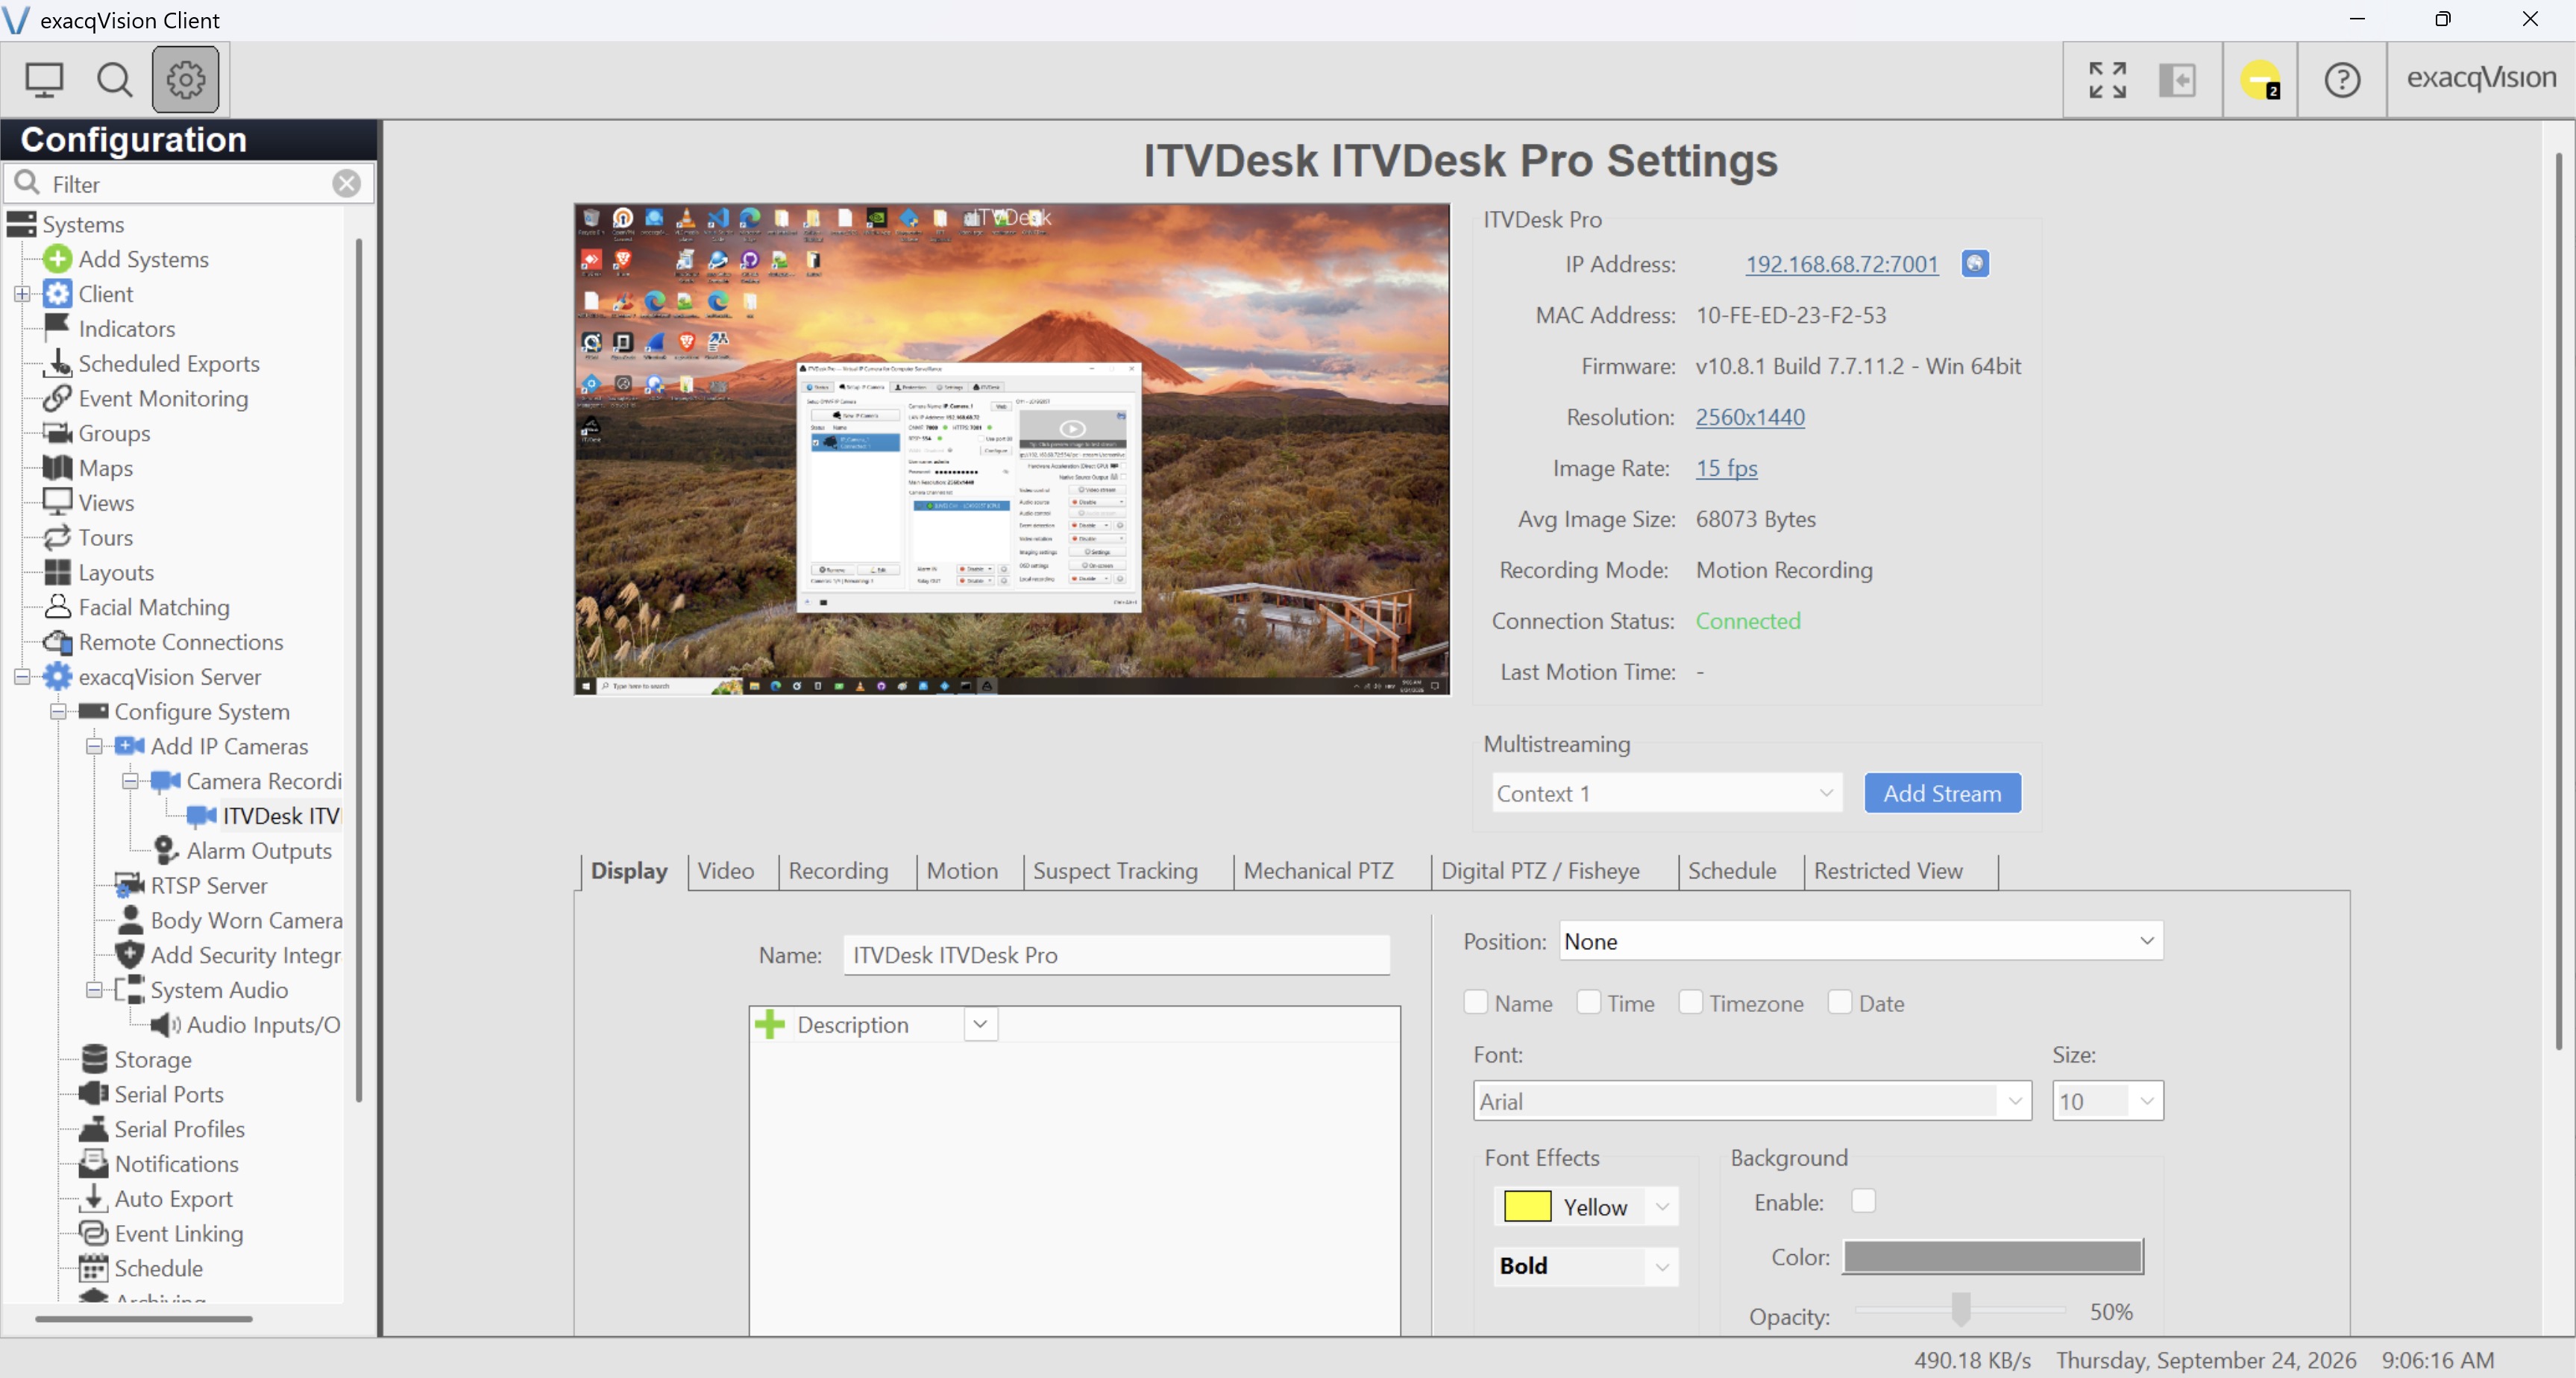This screenshot has height=1378, width=2576.
Task: Switch to the Motion tab
Action: (962, 870)
